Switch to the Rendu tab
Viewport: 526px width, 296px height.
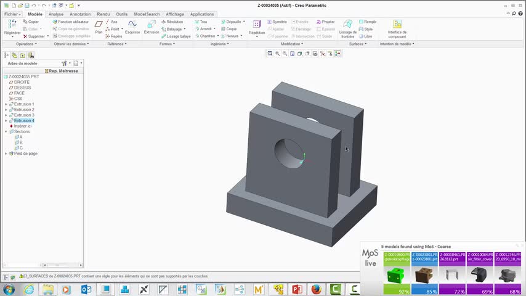tap(103, 14)
